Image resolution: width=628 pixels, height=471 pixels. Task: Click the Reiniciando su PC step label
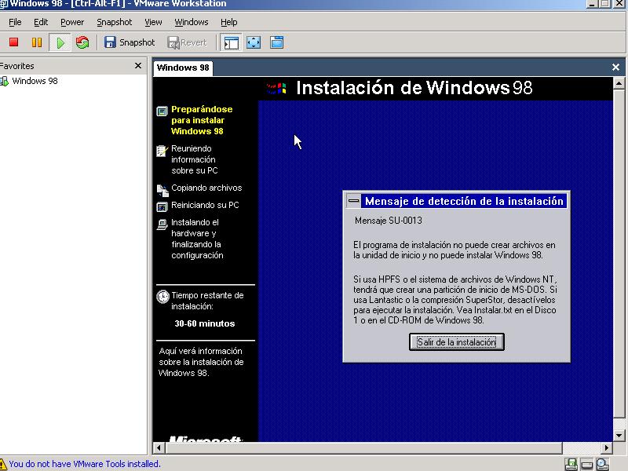pos(205,205)
